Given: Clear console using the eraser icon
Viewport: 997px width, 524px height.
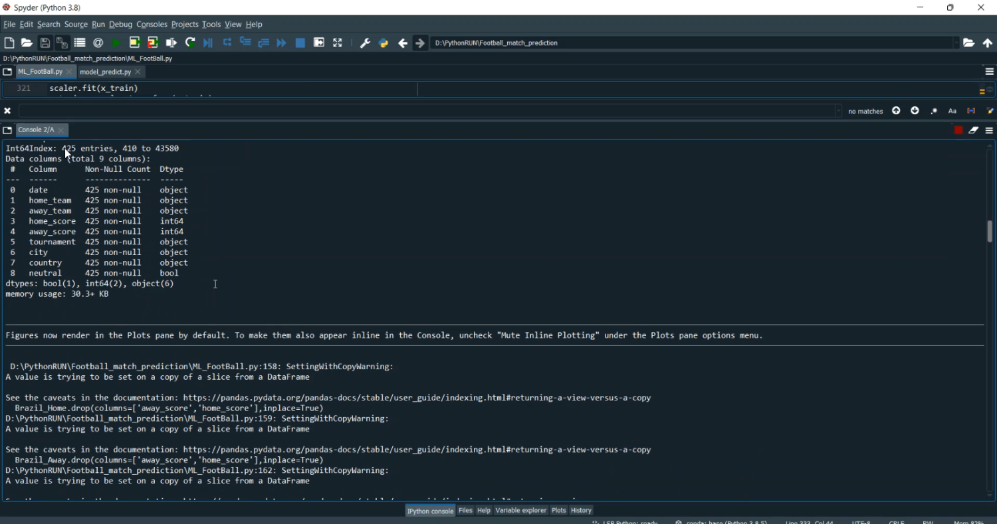Looking at the screenshot, I should [974, 130].
